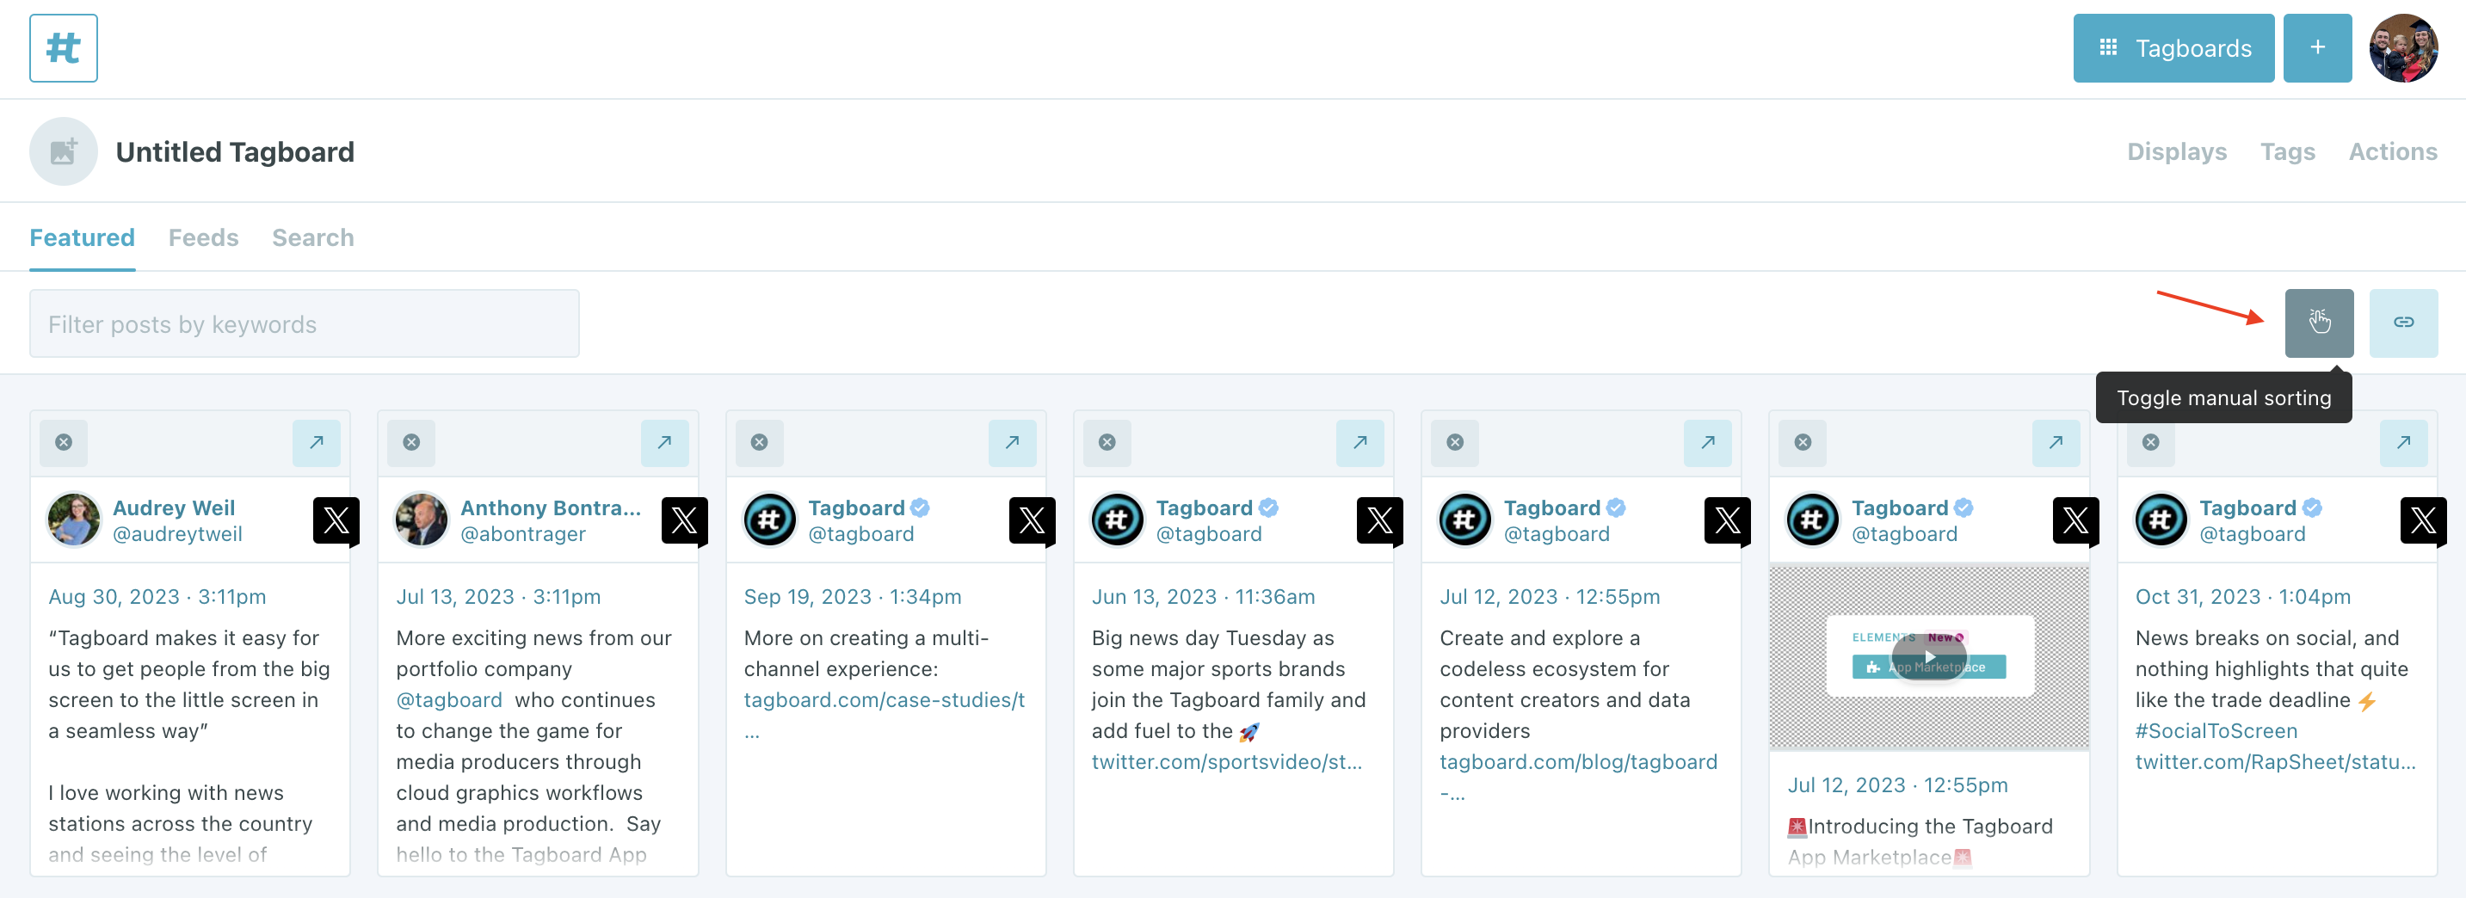Image resolution: width=2466 pixels, height=898 pixels.
Task: Click the Jul 13, 2023 · 3:11pm timestamp
Action: (499, 596)
